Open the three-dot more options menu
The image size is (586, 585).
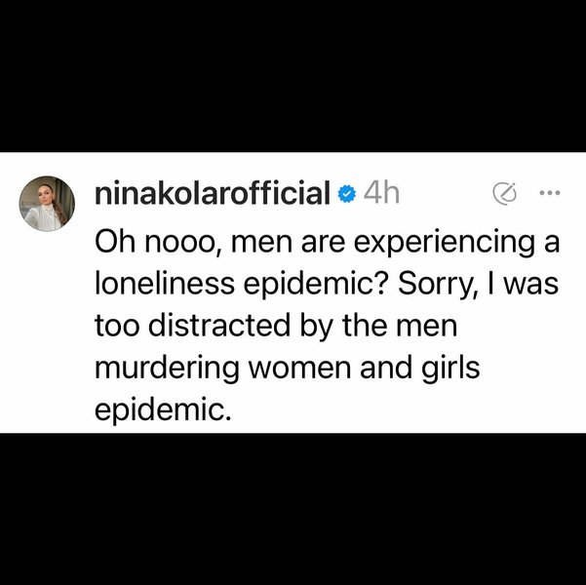[549, 193]
